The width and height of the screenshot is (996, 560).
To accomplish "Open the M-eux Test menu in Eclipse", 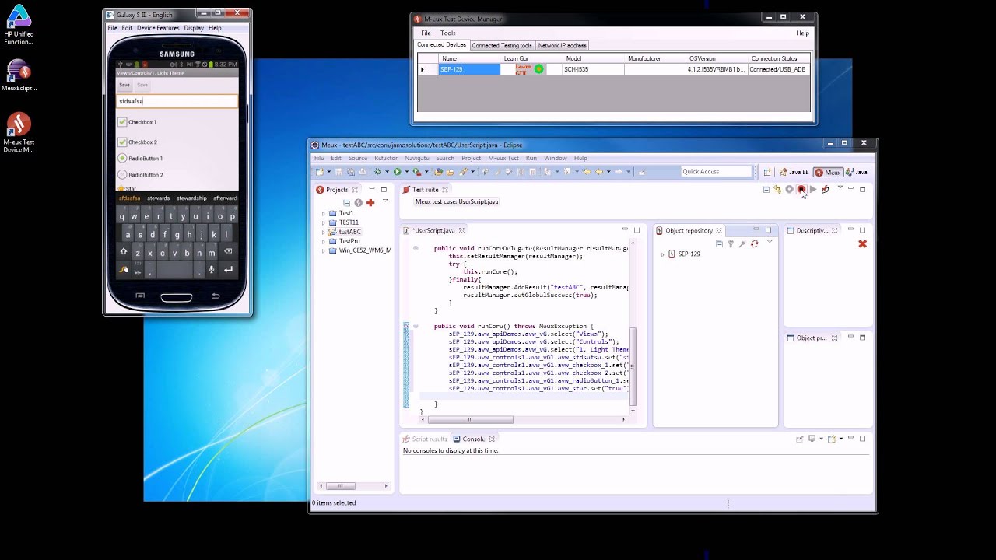I will coord(503,158).
